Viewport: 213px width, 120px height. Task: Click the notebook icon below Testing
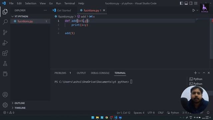click(x=5, y=74)
